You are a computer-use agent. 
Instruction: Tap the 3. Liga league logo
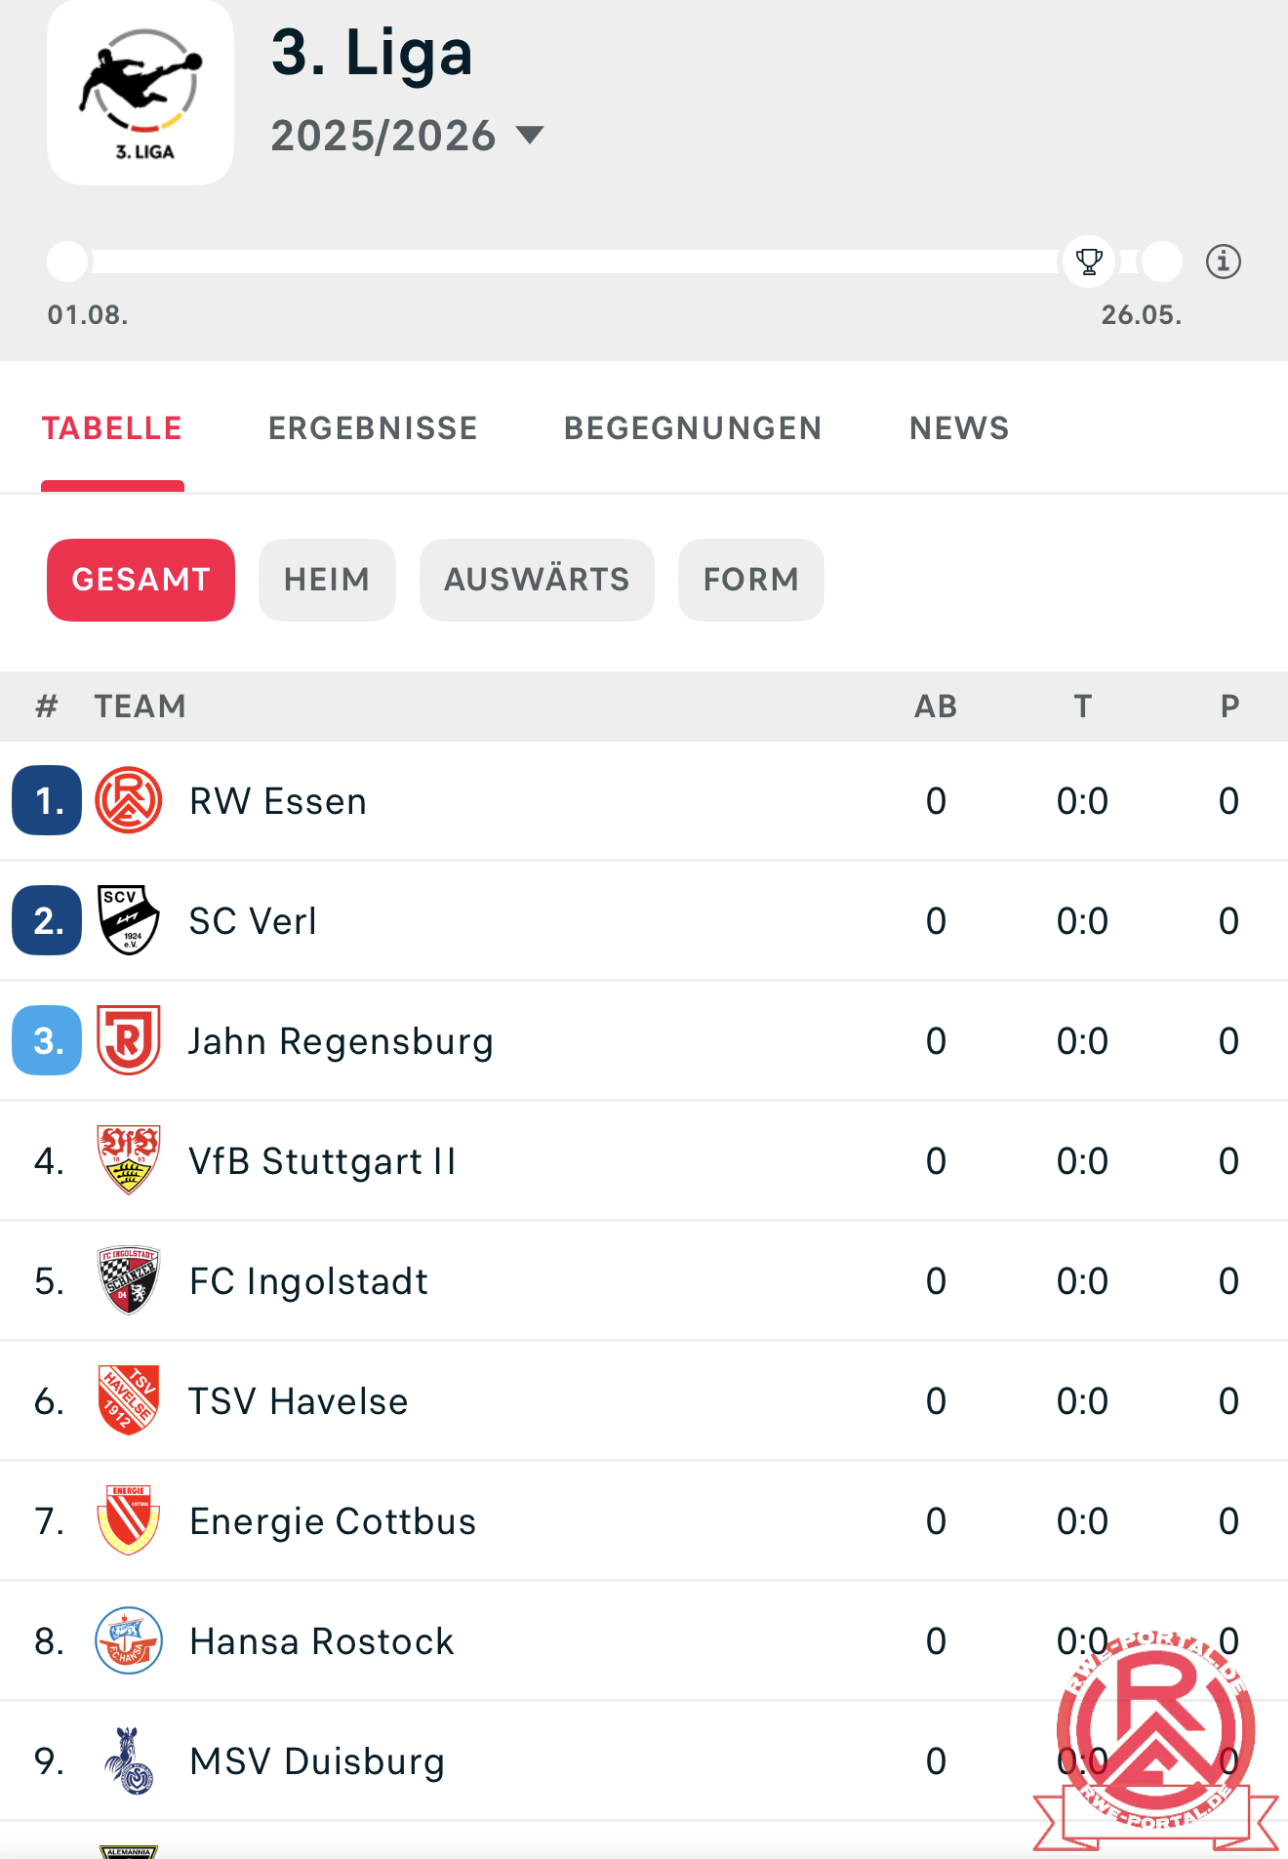click(x=141, y=93)
